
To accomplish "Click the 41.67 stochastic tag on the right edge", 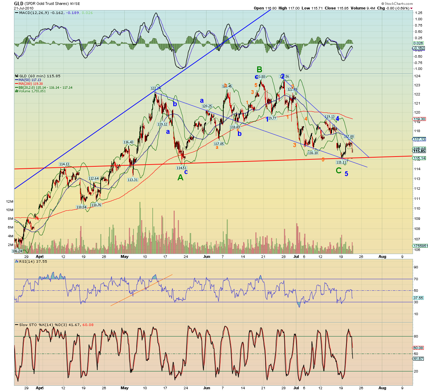I will tap(418, 359).
